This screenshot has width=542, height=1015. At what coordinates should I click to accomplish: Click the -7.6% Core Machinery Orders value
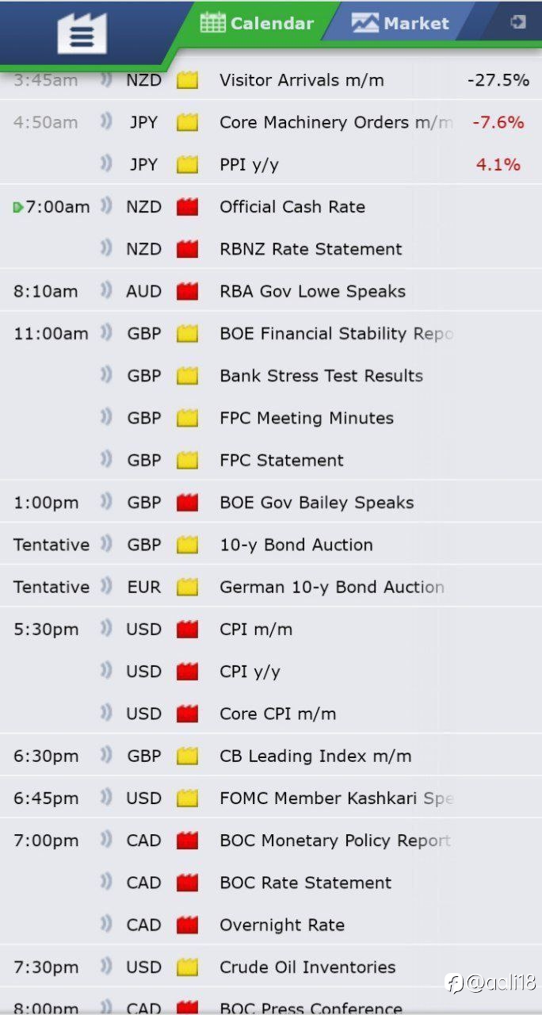pos(498,122)
